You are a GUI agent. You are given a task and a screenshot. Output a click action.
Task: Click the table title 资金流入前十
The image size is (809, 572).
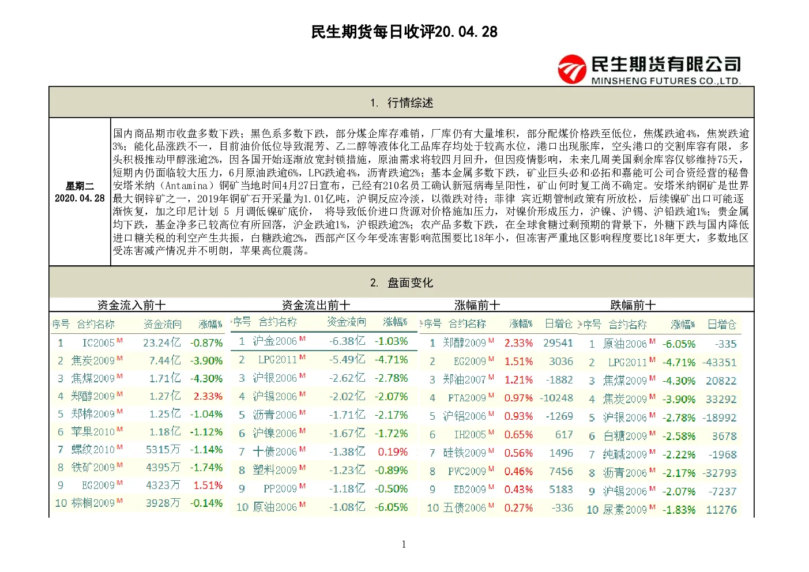[x=131, y=305]
